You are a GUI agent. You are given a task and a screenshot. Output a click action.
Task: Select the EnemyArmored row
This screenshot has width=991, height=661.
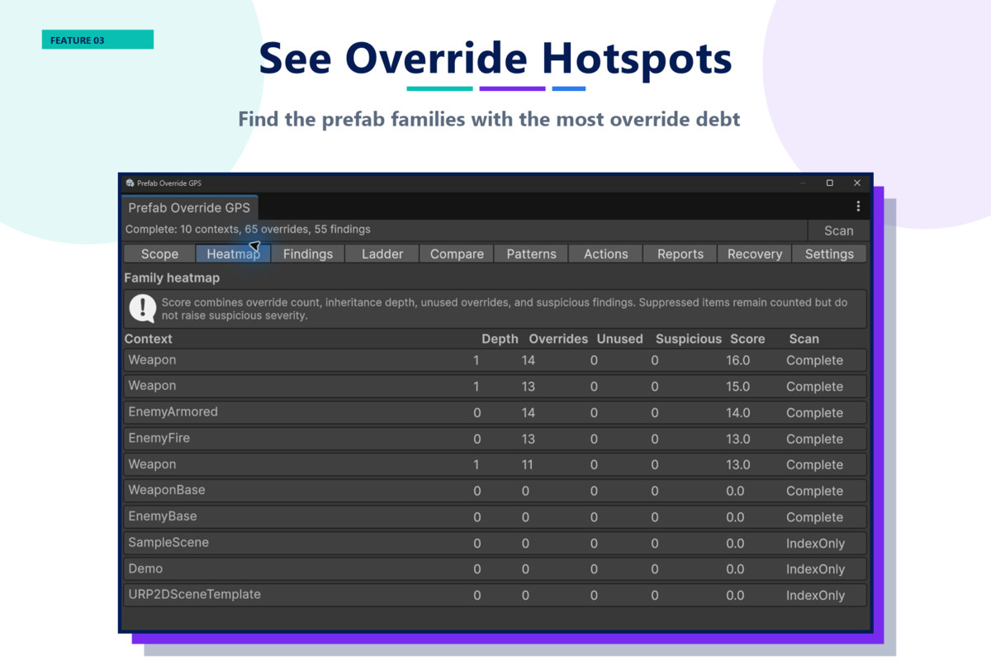(495, 412)
